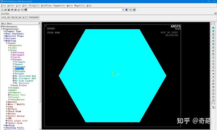Open the File menu

(x=3, y=5)
